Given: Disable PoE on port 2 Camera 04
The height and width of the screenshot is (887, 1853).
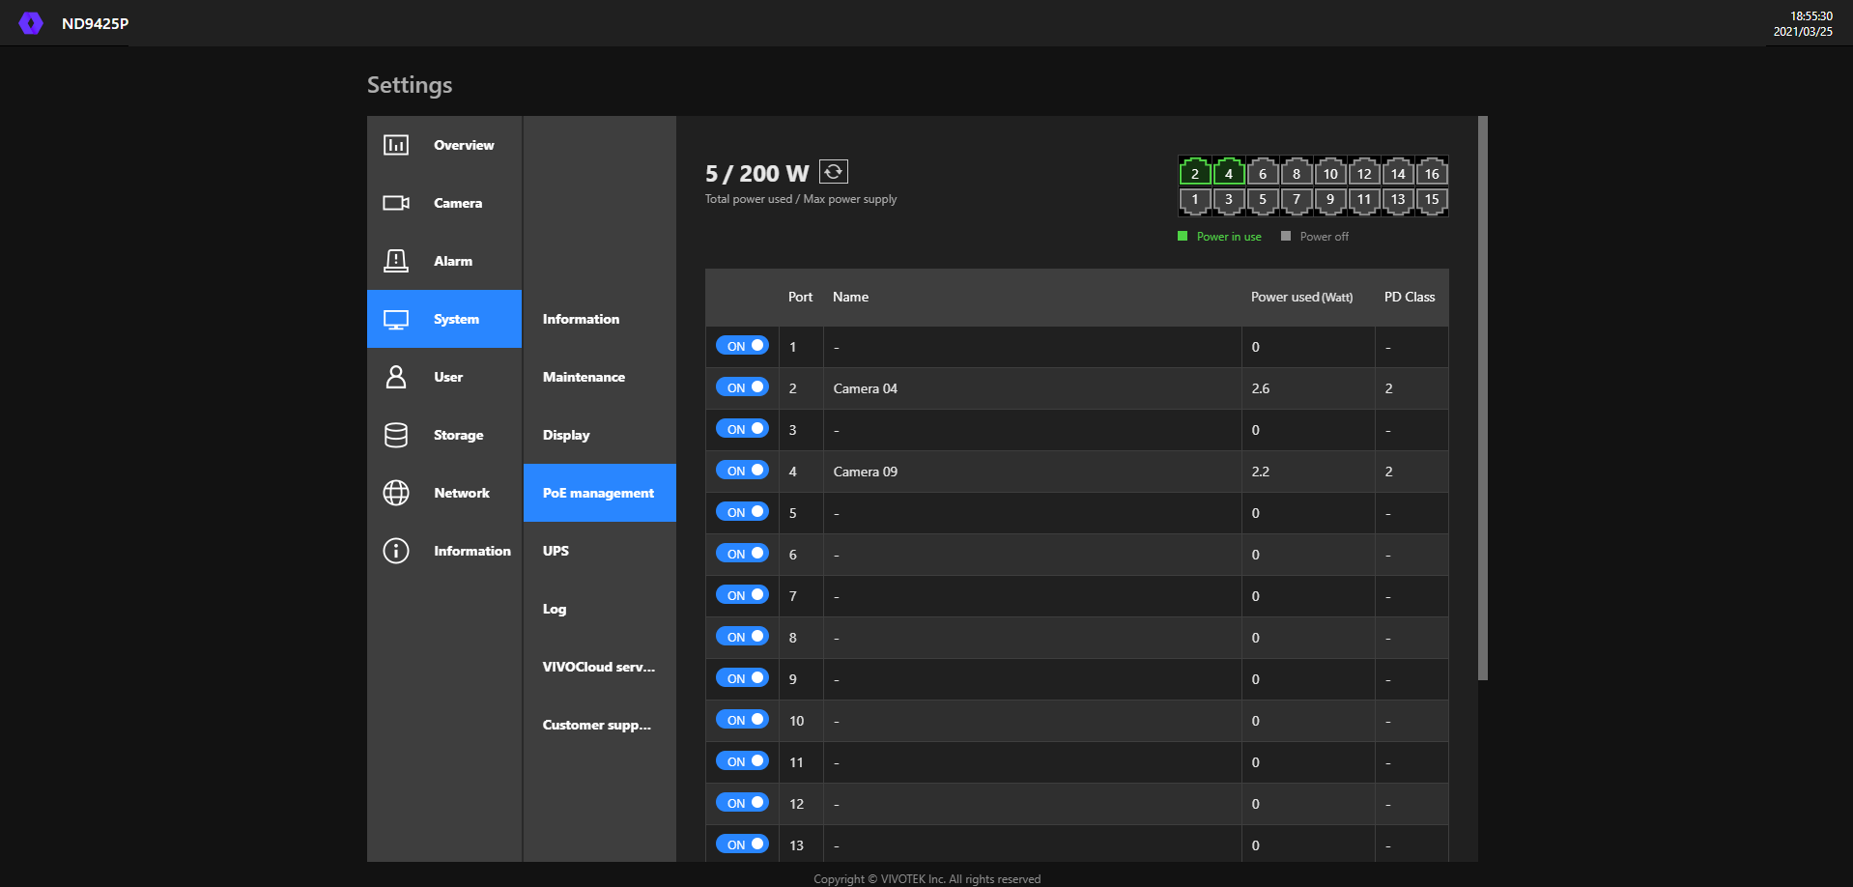Looking at the screenshot, I should click(x=742, y=387).
